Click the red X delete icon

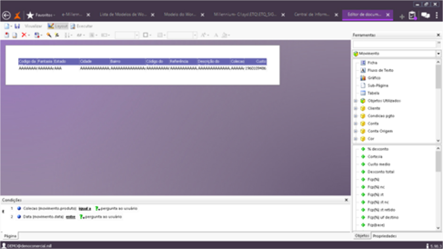(x=24, y=35)
